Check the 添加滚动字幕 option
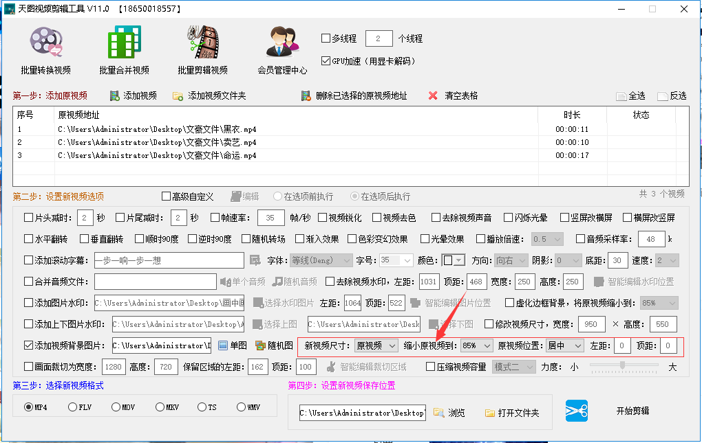 pyautogui.click(x=28, y=260)
